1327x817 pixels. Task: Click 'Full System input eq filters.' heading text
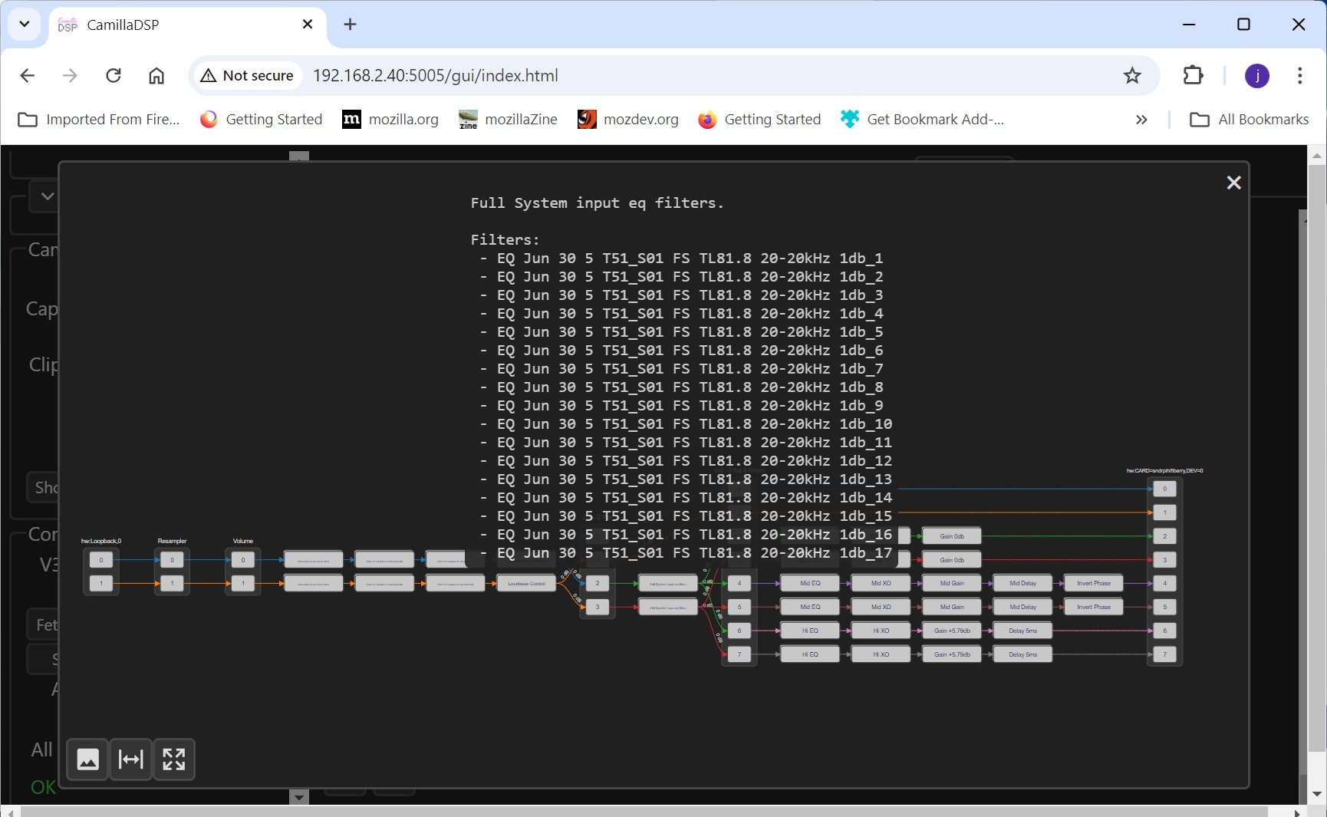click(597, 203)
